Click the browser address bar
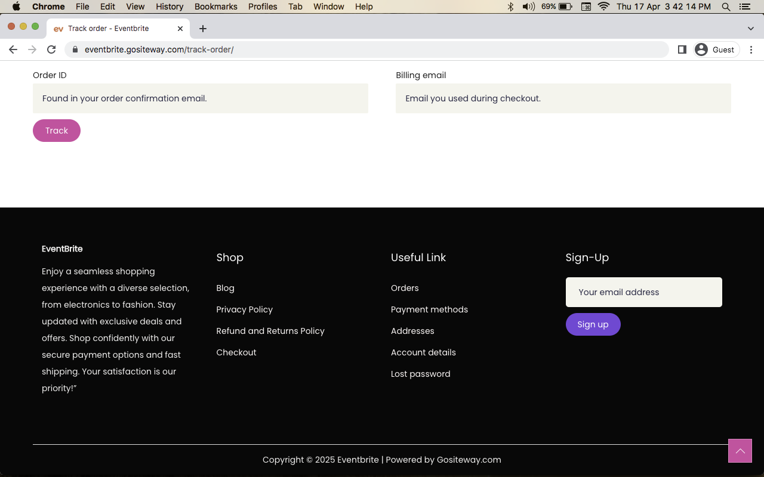The image size is (764, 477). coord(366,49)
